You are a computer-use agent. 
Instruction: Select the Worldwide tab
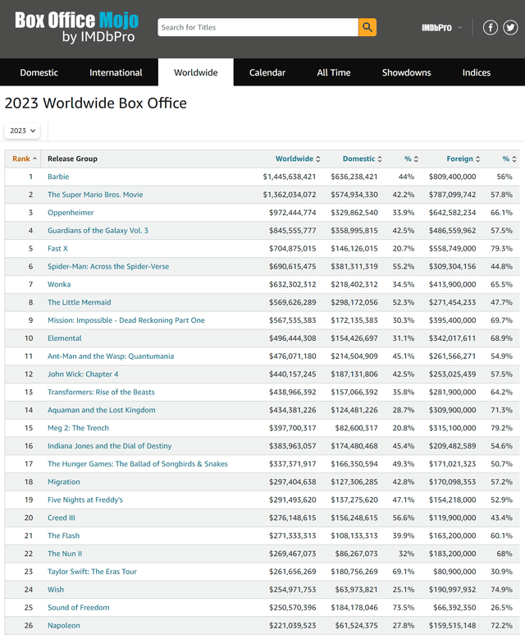196,72
